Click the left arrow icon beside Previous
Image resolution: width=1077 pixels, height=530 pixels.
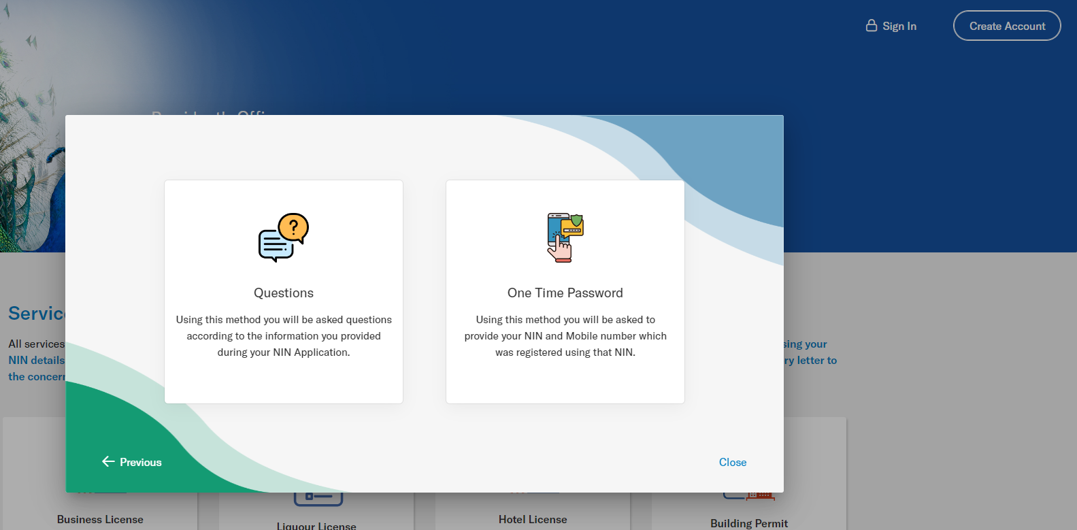pyautogui.click(x=108, y=462)
